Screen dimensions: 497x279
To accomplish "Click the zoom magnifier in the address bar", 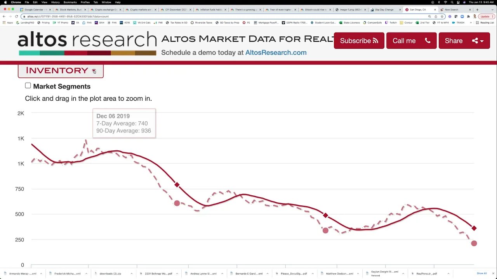I will tap(429, 16).
